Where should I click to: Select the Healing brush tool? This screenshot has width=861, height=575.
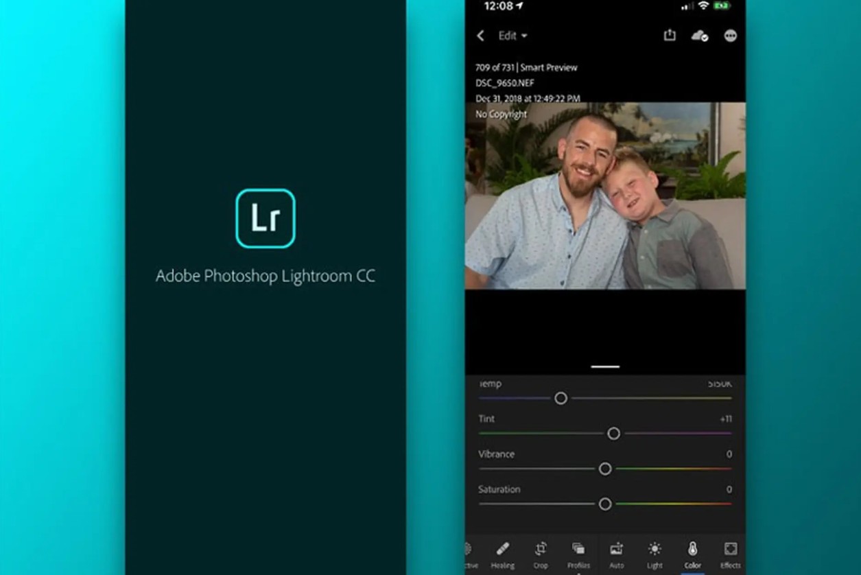(503, 553)
